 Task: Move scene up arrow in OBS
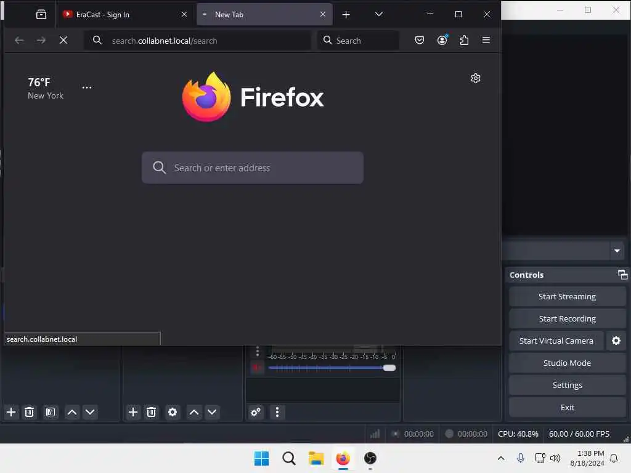point(72,412)
